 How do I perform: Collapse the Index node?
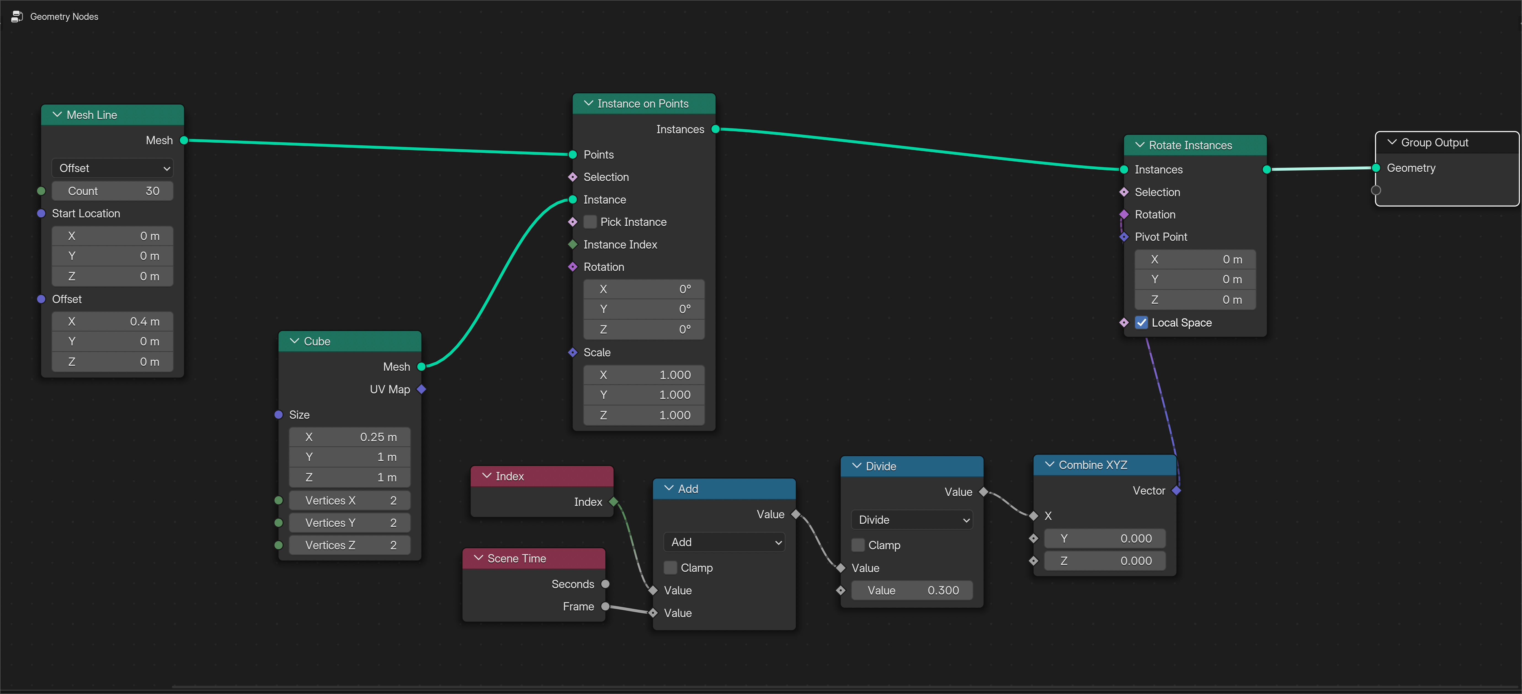click(x=487, y=476)
